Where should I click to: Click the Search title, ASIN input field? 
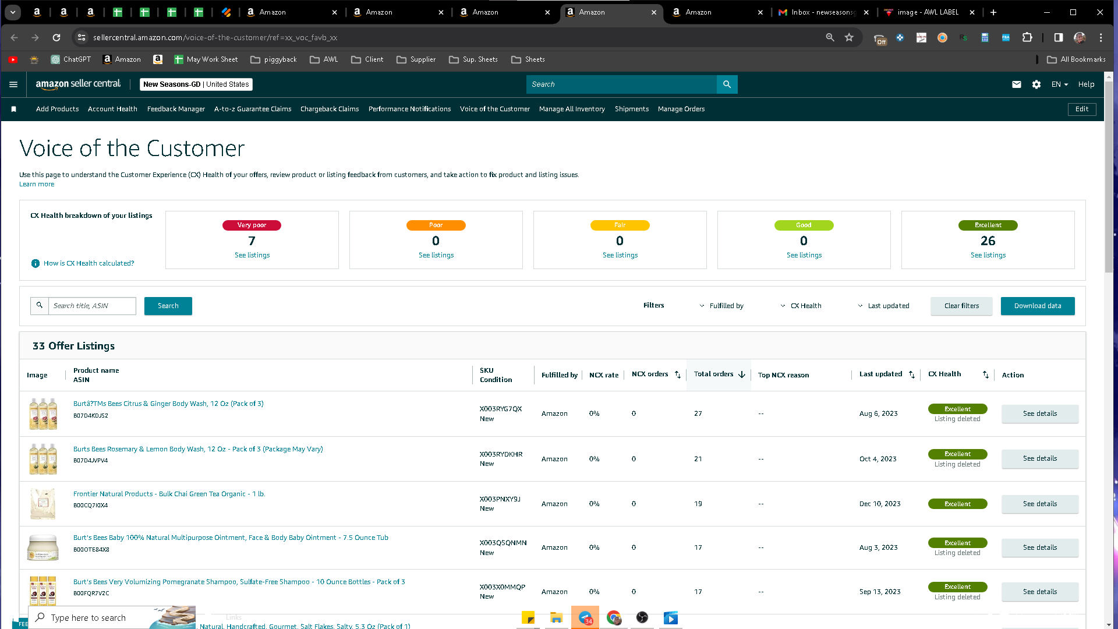[x=92, y=306]
